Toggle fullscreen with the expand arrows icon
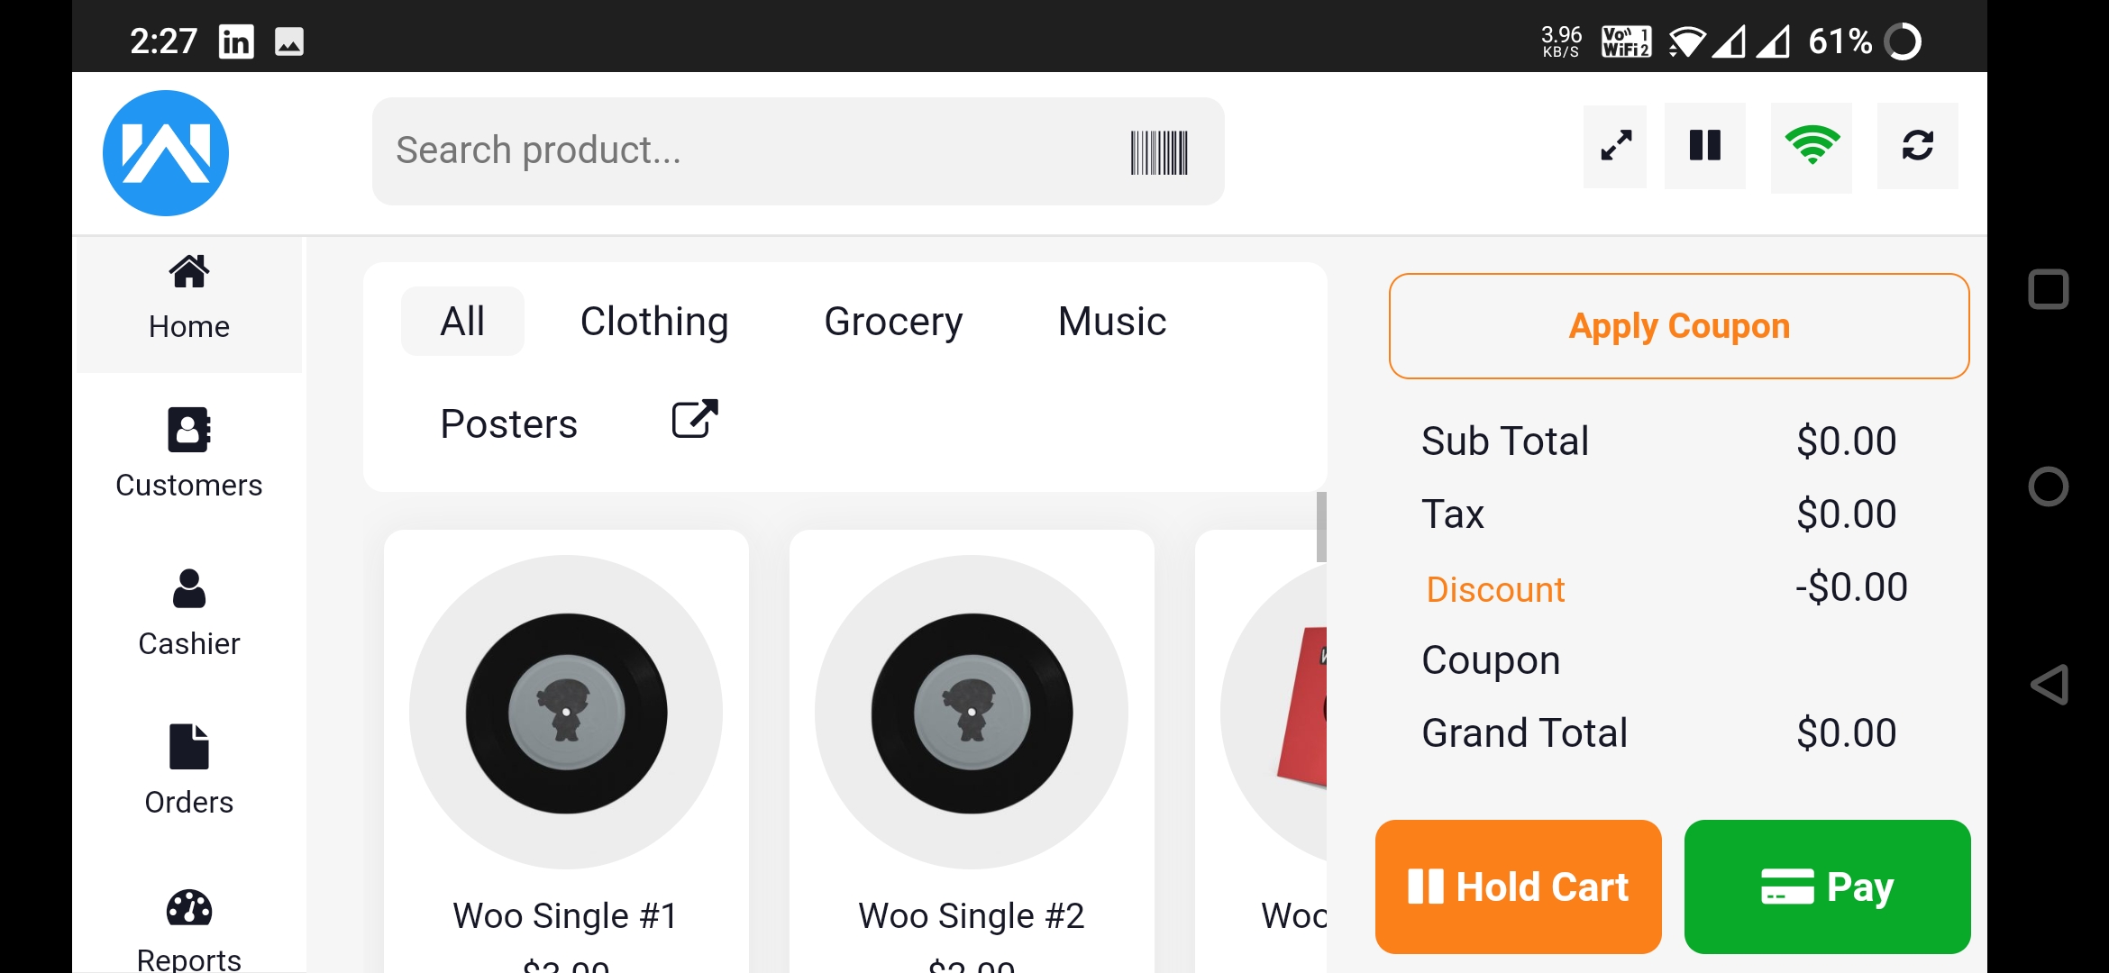2109x973 pixels. point(1615,146)
